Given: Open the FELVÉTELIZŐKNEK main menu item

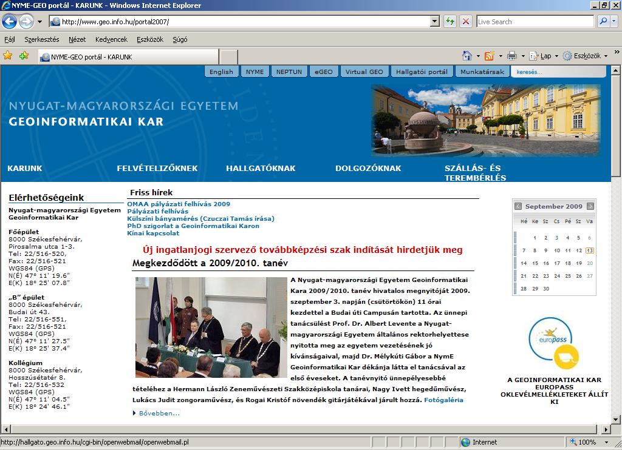Looking at the screenshot, I should coord(157,168).
